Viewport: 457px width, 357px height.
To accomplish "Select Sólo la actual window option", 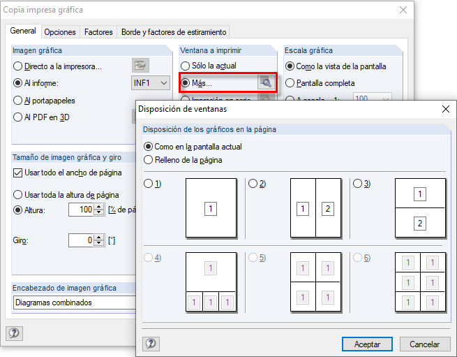I will 186,66.
